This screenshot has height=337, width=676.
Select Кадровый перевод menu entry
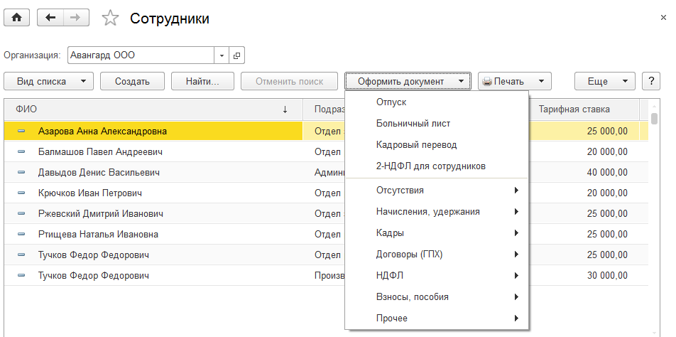[416, 144]
